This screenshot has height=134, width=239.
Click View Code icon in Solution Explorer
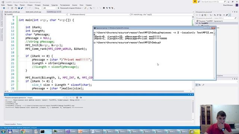click(x=224, y=15)
